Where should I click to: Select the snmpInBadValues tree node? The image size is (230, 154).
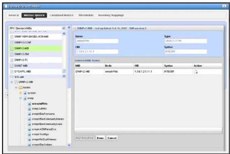click(x=42, y=144)
